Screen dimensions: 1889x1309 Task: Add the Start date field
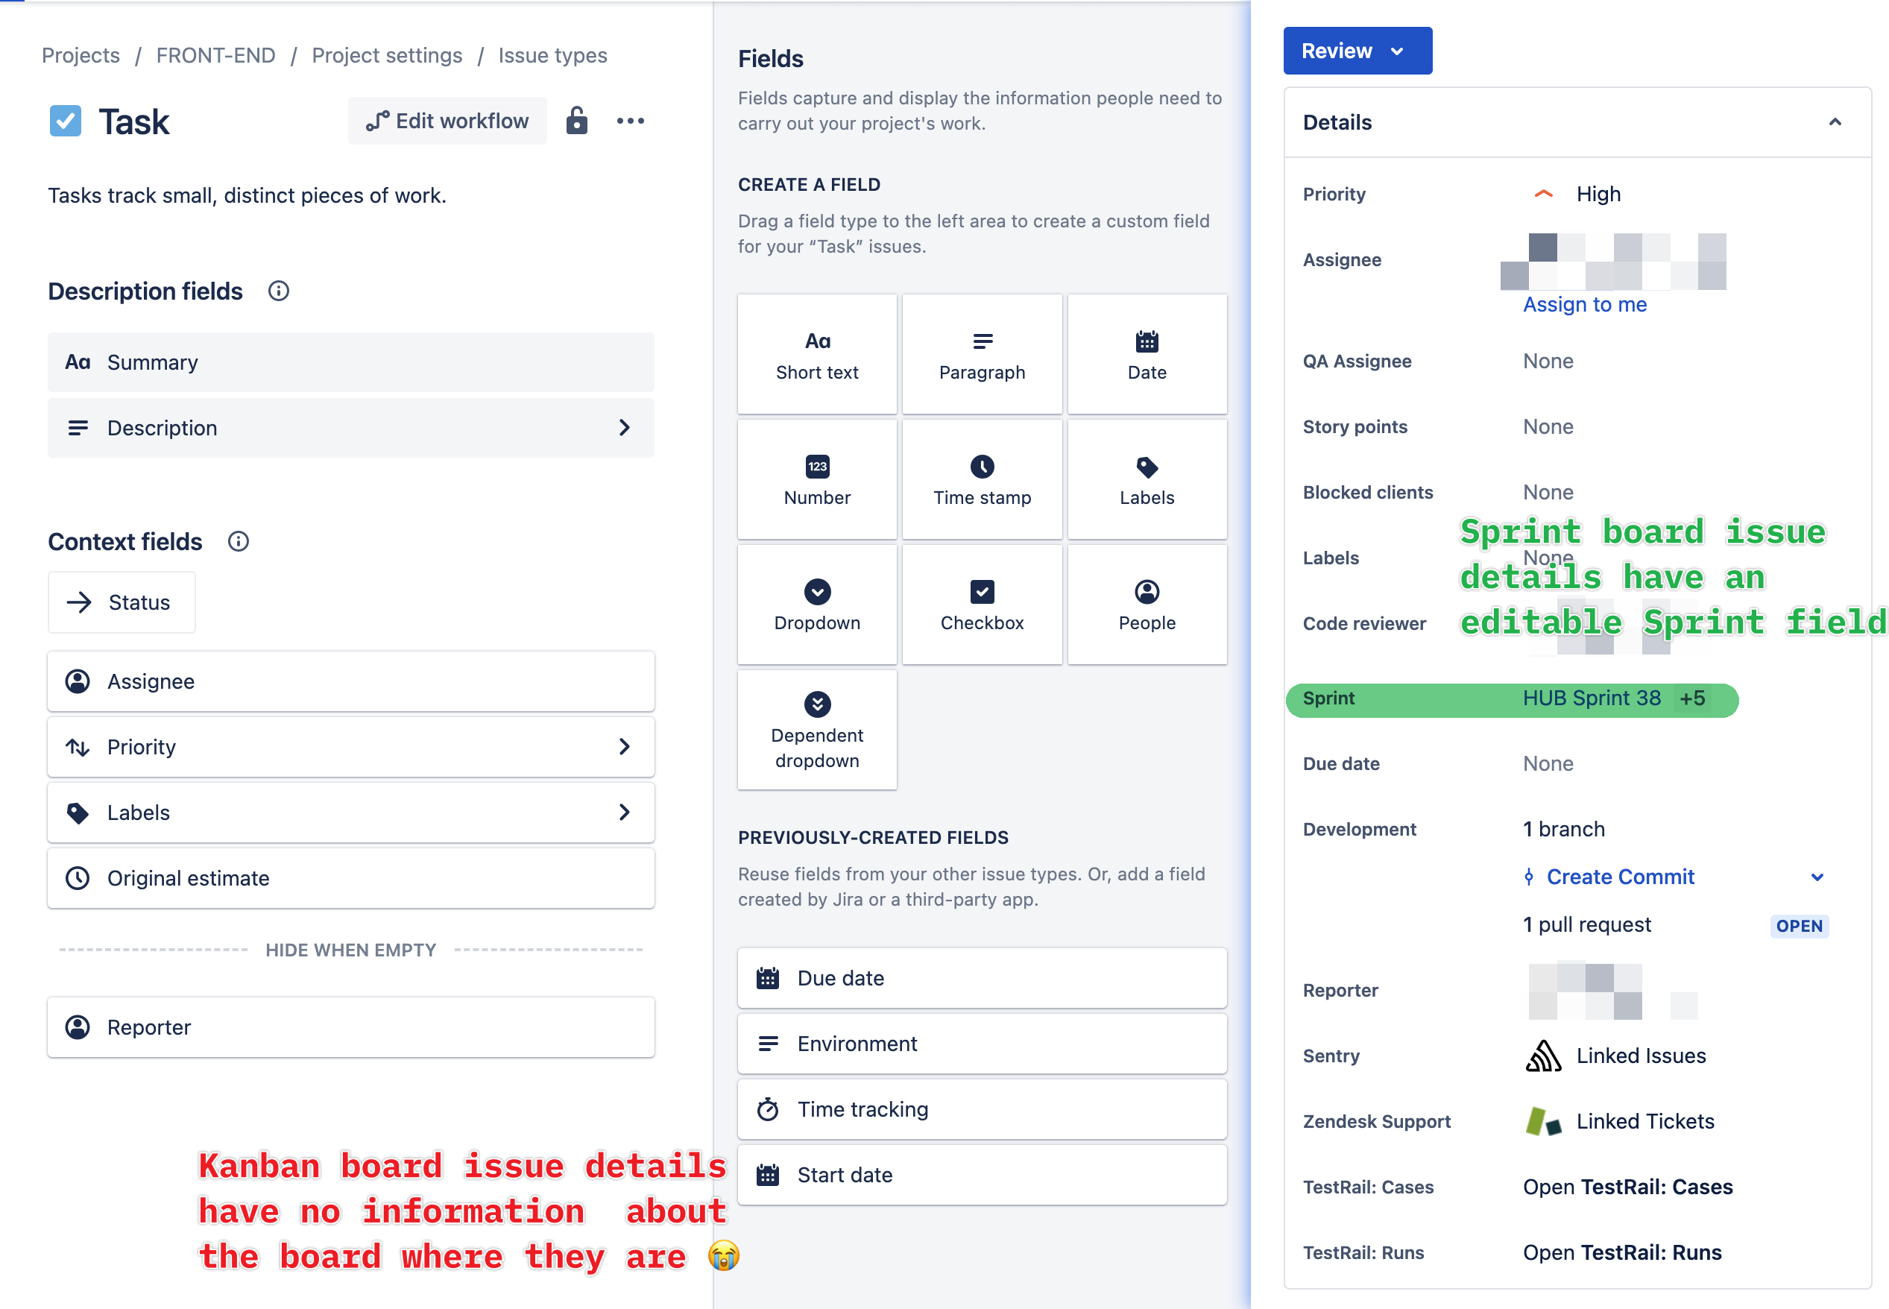[x=982, y=1176]
